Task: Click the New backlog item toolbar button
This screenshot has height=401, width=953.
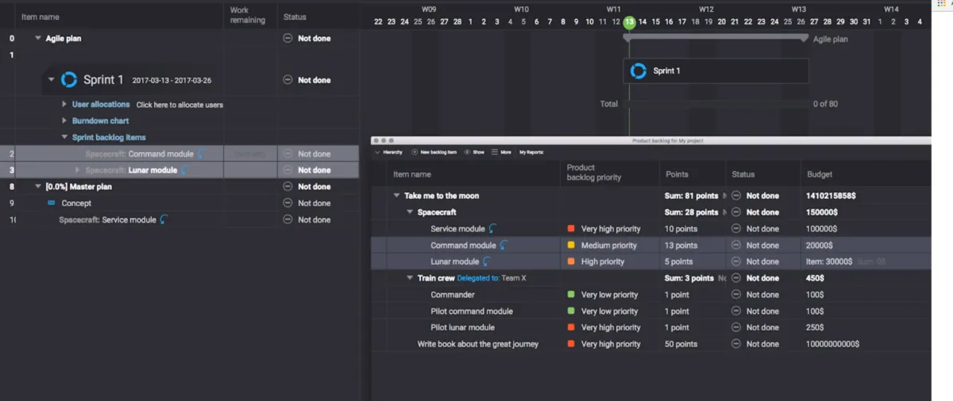Action: coord(434,151)
